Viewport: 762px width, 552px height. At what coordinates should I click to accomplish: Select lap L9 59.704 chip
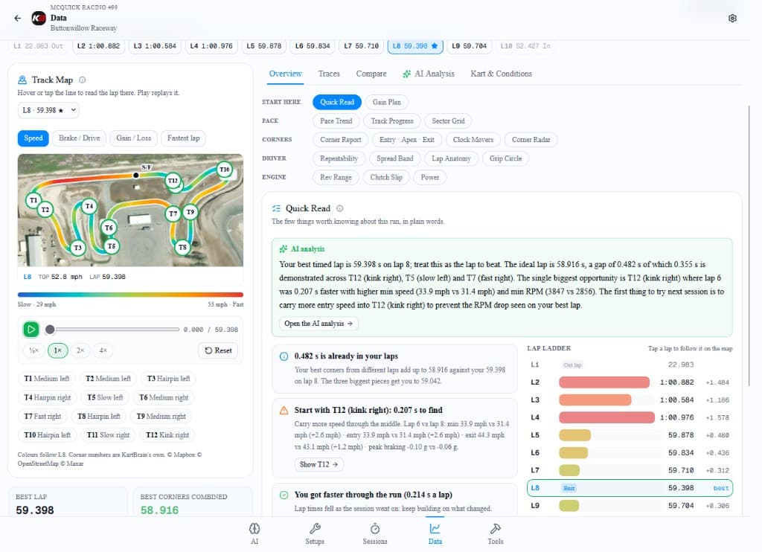coord(469,46)
